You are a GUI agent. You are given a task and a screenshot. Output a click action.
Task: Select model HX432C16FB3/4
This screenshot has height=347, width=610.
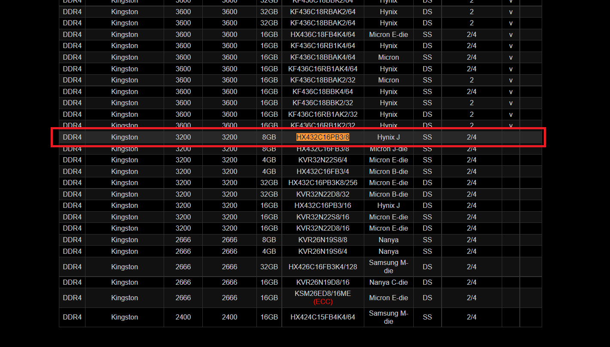[323, 171]
